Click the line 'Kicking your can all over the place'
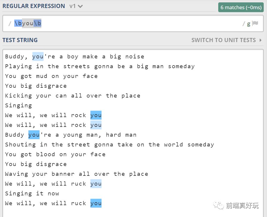The height and width of the screenshot is (217, 267). [73, 96]
